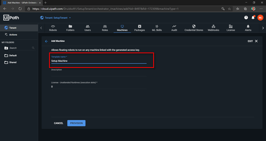Click the Description input field
Viewport: 266px width, 141px height.
99,74
